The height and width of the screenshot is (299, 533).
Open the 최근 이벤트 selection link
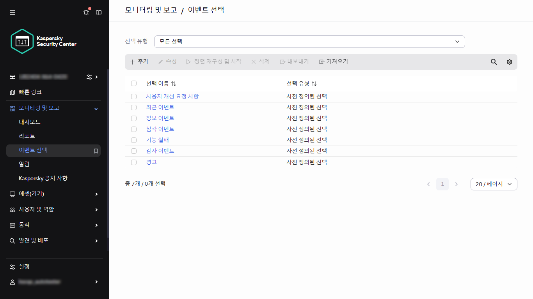[x=160, y=107]
